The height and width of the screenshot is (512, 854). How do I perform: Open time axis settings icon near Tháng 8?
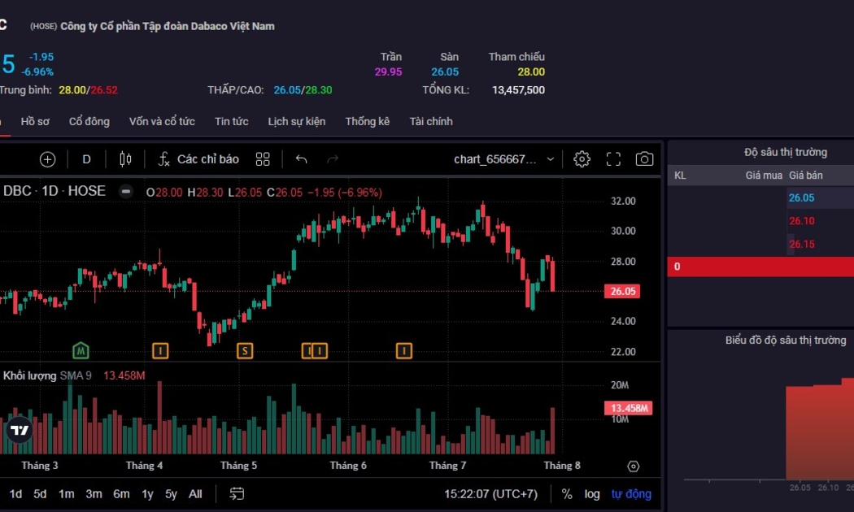(634, 466)
